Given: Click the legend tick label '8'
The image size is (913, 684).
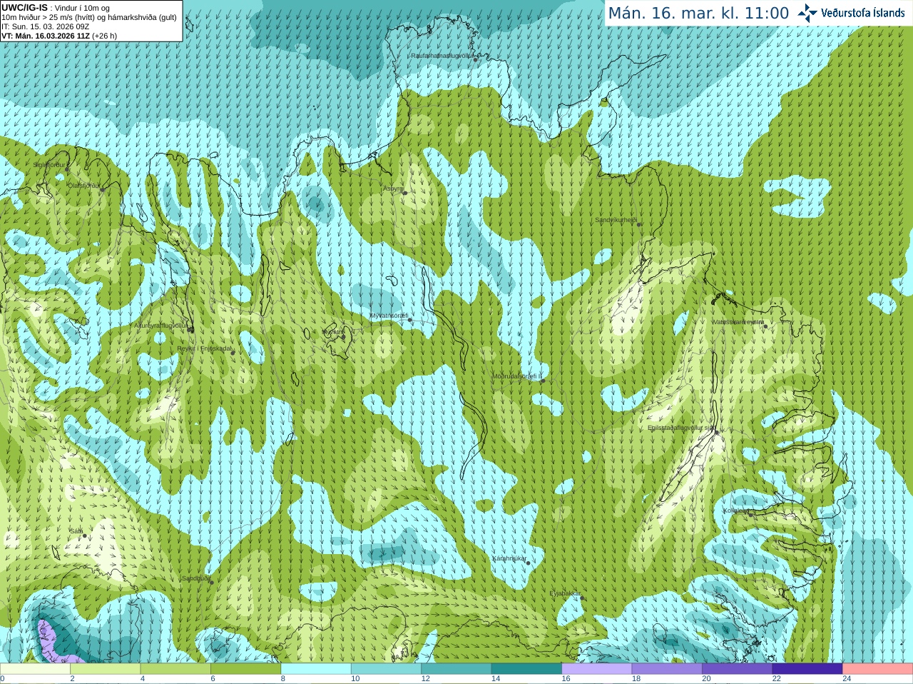Looking at the screenshot, I should 283,679.
